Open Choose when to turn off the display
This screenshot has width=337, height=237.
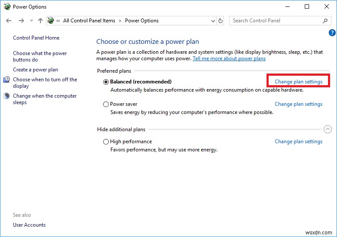pyautogui.click(x=45, y=83)
